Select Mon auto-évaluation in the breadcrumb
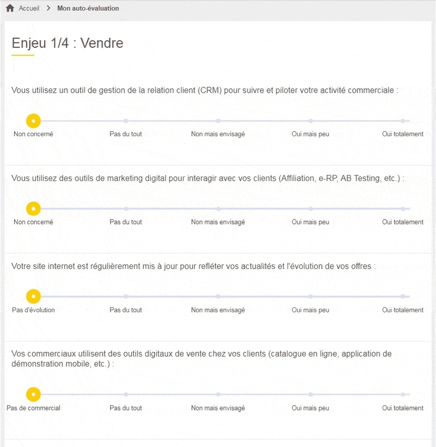 pos(88,8)
